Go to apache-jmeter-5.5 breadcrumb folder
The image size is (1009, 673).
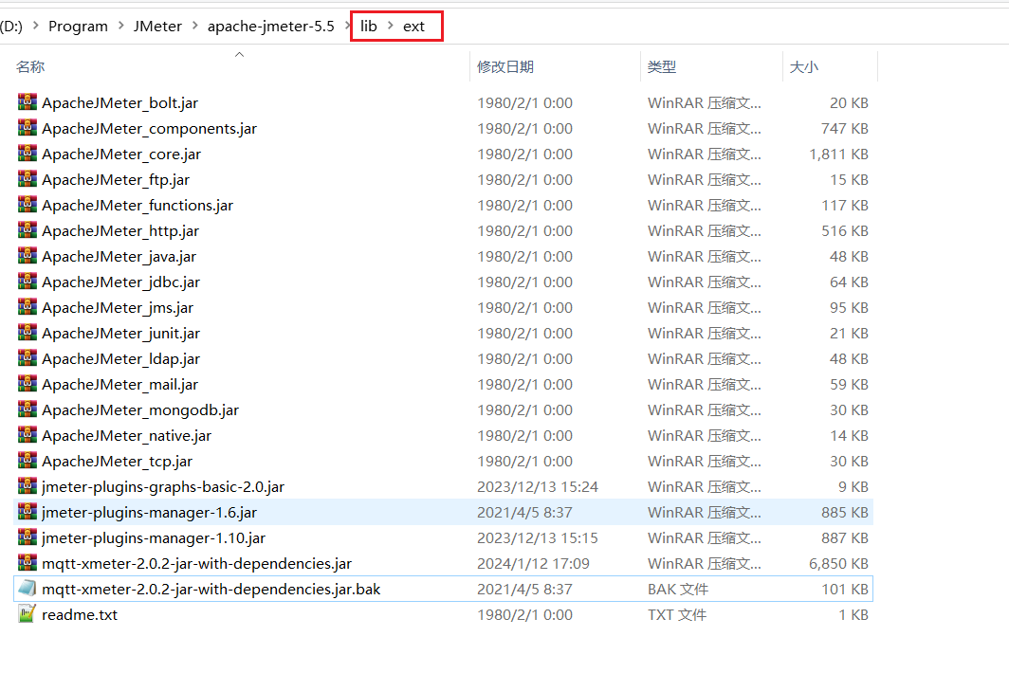[271, 27]
